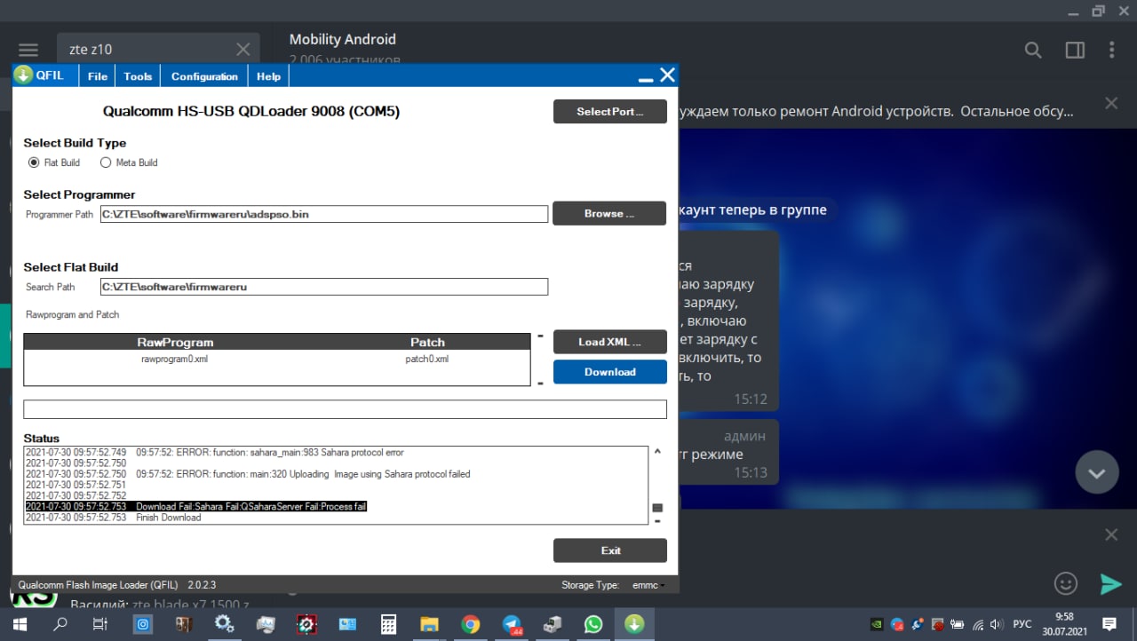Click the Patch column header
The image size is (1137, 641).
(x=427, y=342)
